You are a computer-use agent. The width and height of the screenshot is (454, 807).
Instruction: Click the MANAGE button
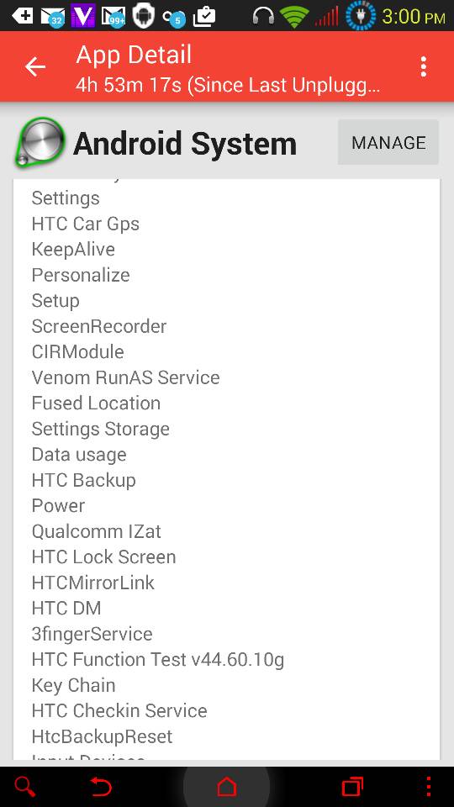pos(388,143)
